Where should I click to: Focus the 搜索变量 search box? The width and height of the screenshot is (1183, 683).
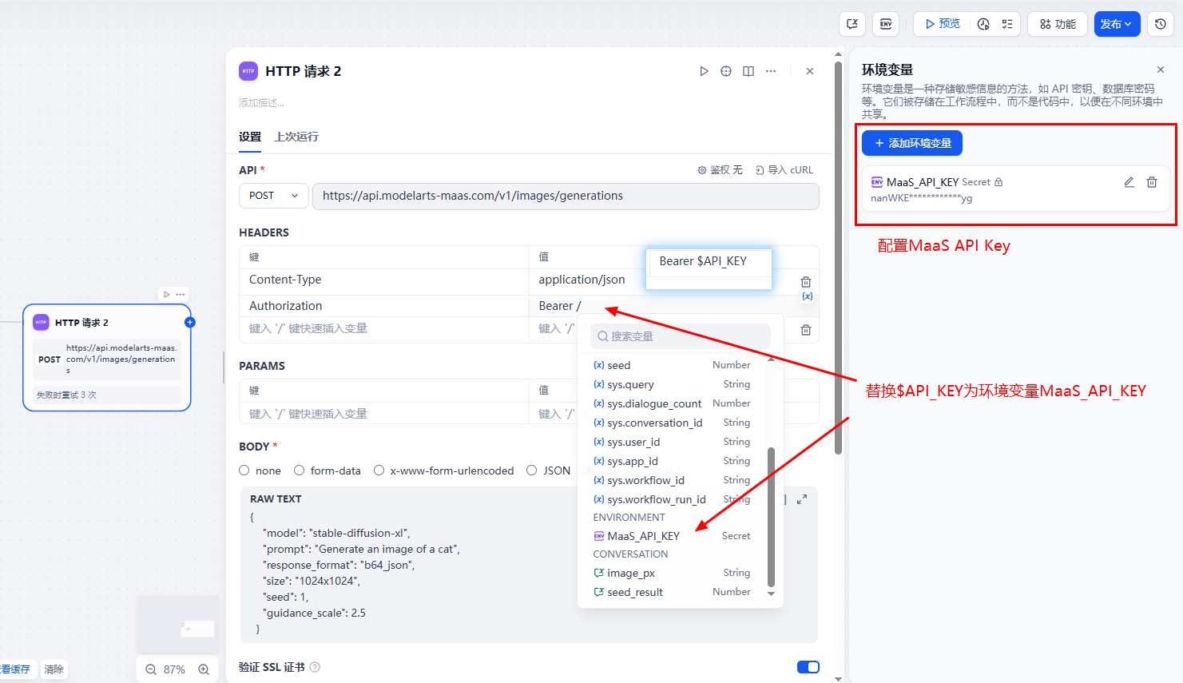[681, 336]
